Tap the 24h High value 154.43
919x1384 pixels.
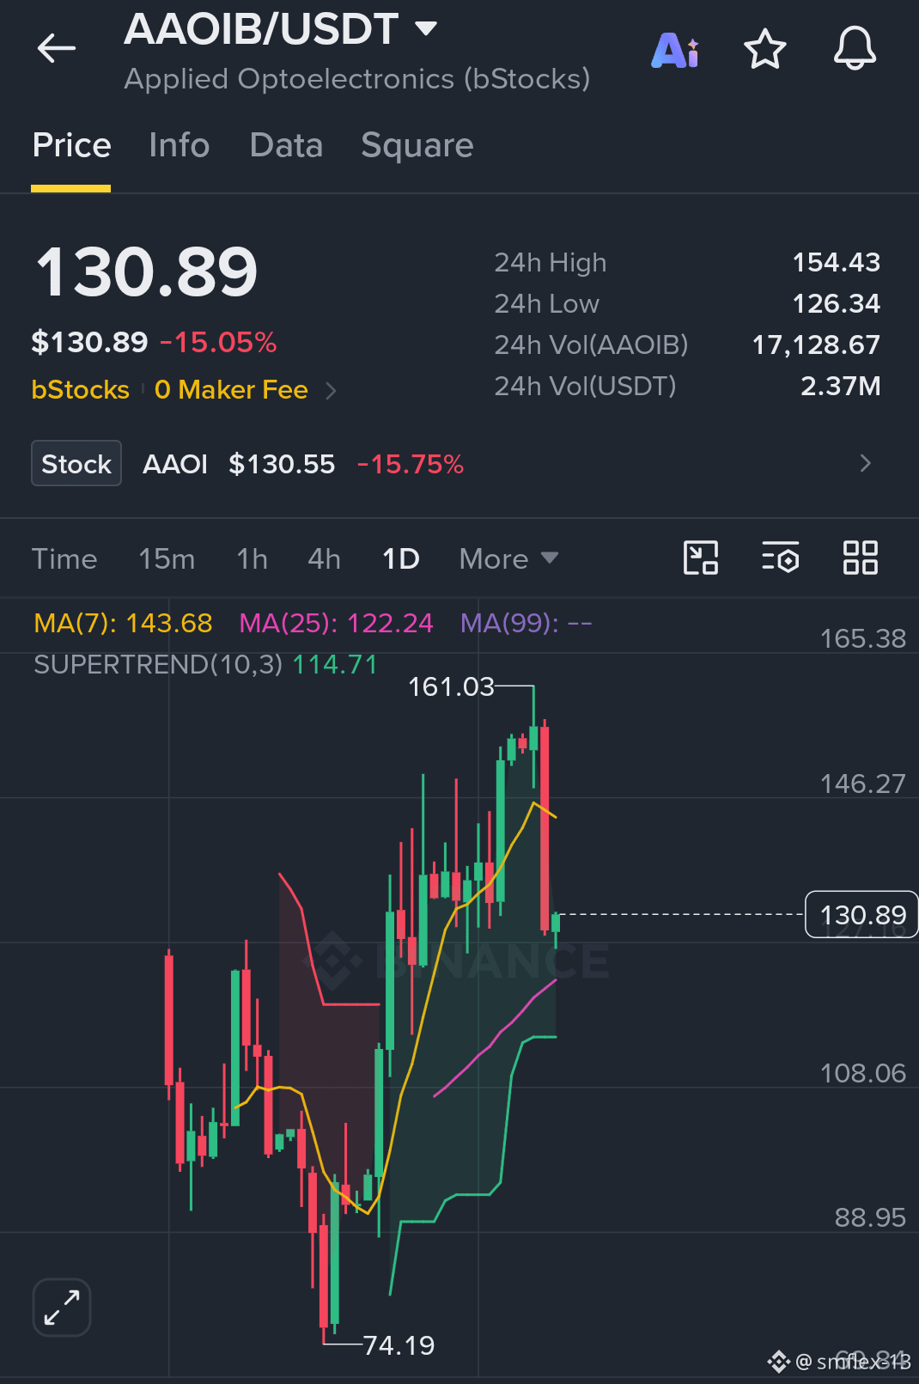836,263
